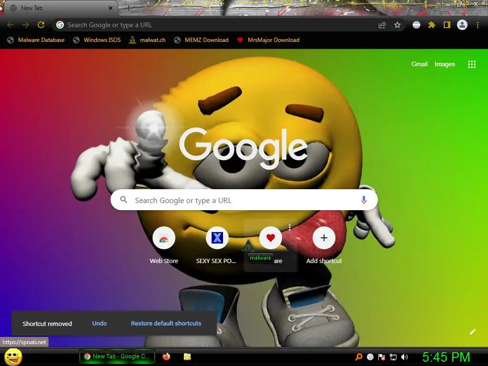Open the Extensions puzzle piece menu
Viewport: 488px width, 366px height.
432,25
